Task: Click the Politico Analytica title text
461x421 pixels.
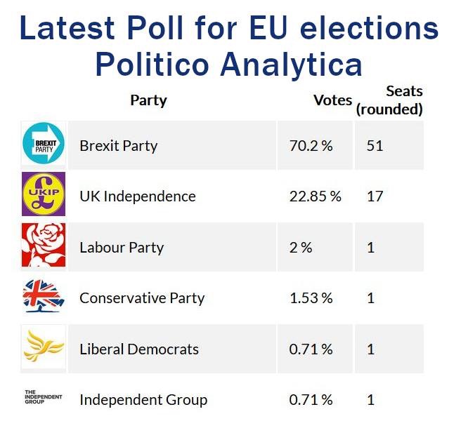Action: (x=229, y=64)
